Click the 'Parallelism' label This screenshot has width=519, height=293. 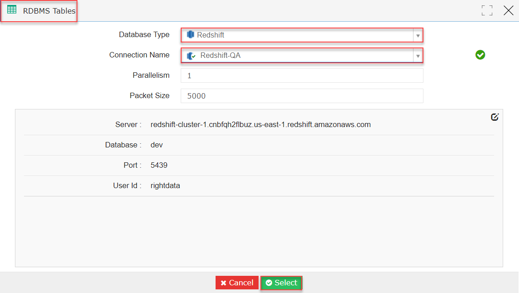point(151,76)
